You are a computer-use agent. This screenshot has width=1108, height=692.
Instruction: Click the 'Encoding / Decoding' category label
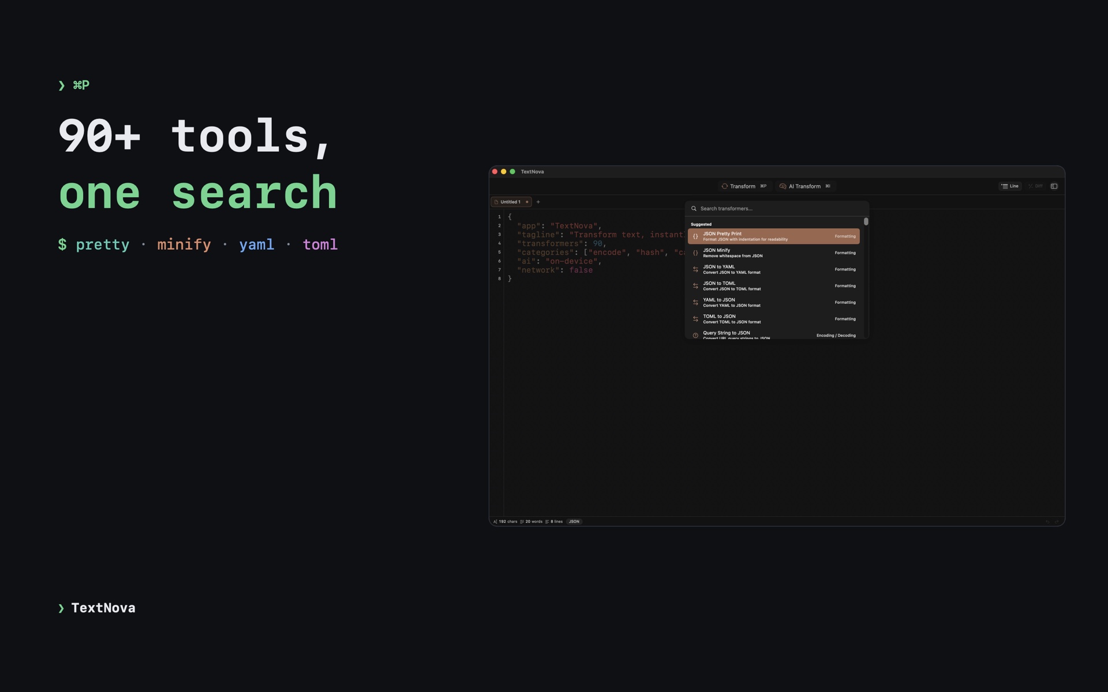click(836, 336)
